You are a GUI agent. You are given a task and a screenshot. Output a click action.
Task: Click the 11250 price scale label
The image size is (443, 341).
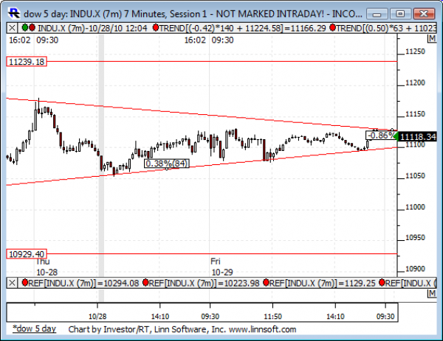pyautogui.click(x=415, y=52)
